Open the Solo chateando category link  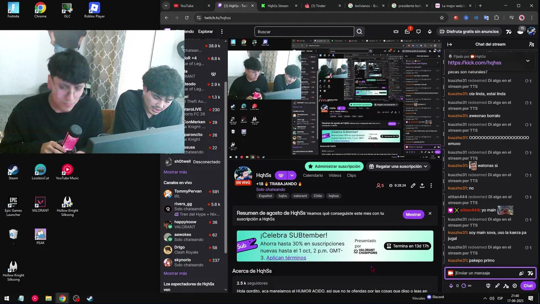pos(270,190)
